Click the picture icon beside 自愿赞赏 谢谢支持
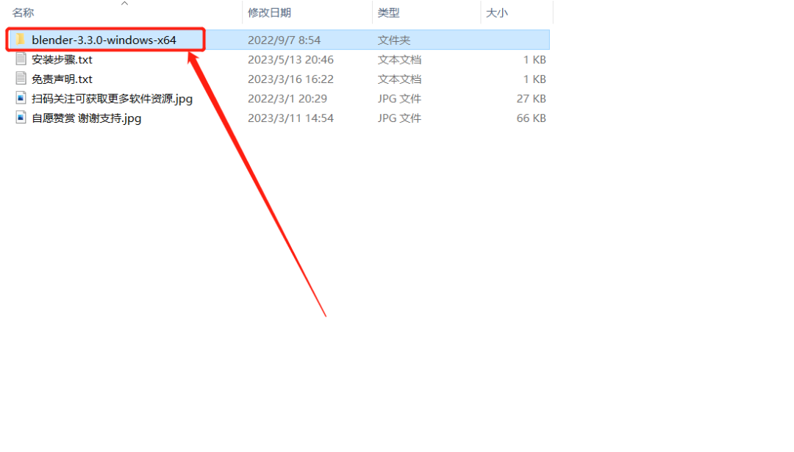 (x=21, y=118)
